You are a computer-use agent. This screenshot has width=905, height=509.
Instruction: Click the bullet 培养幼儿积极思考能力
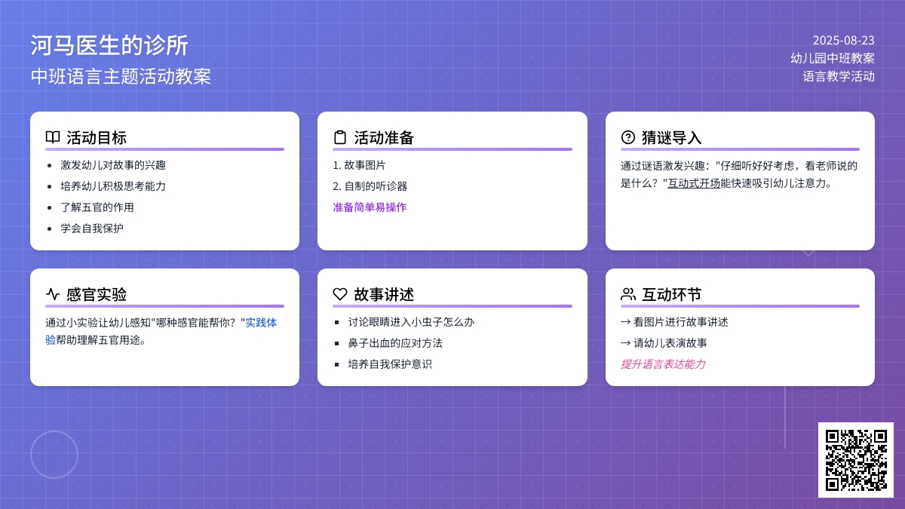pos(113,186)
